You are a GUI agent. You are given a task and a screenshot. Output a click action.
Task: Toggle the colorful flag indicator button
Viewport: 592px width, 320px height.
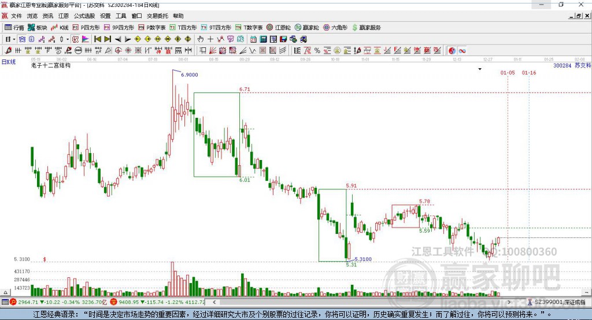(86, 39)
